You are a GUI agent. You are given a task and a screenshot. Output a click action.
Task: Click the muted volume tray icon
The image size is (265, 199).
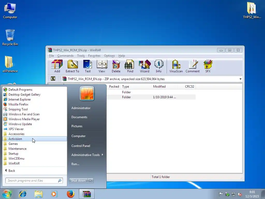239,194
